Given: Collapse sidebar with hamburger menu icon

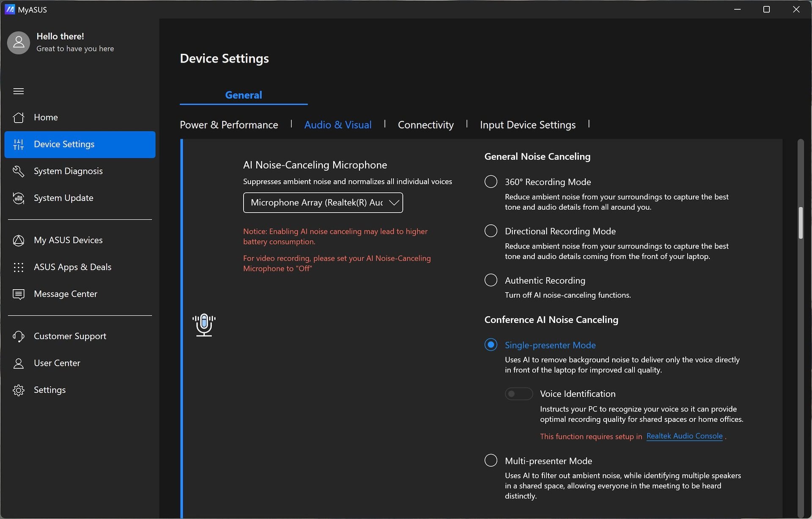Looking at the screenshot, I should (19, 91).
